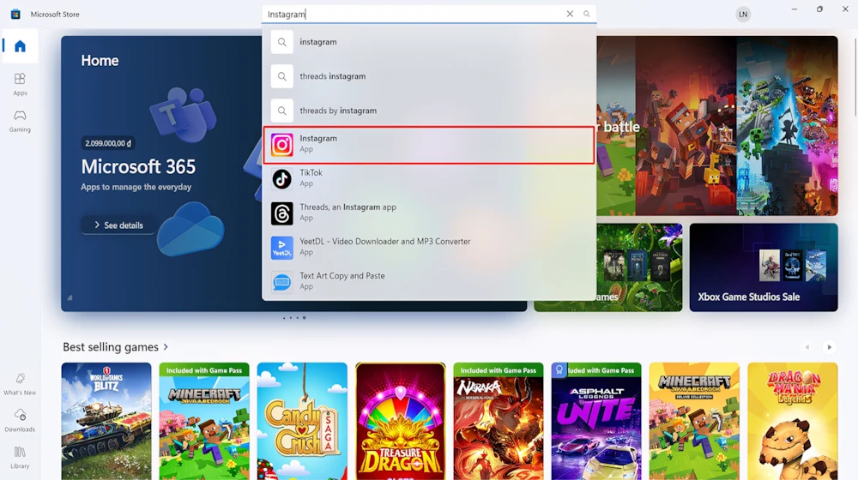Open What's New in sidebar
Image resolution: width=858 pixels, height=480 pixels.
21,384
